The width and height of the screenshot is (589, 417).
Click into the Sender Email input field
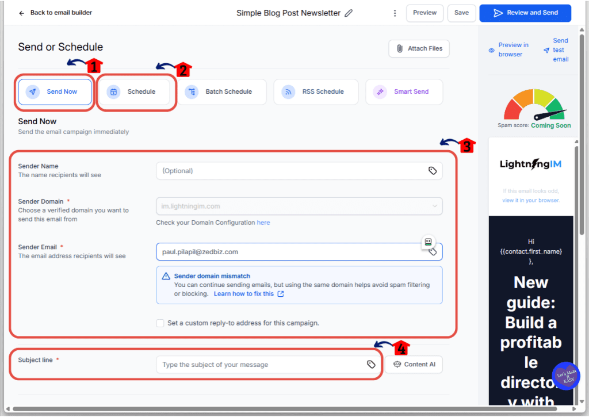[288, 252]
